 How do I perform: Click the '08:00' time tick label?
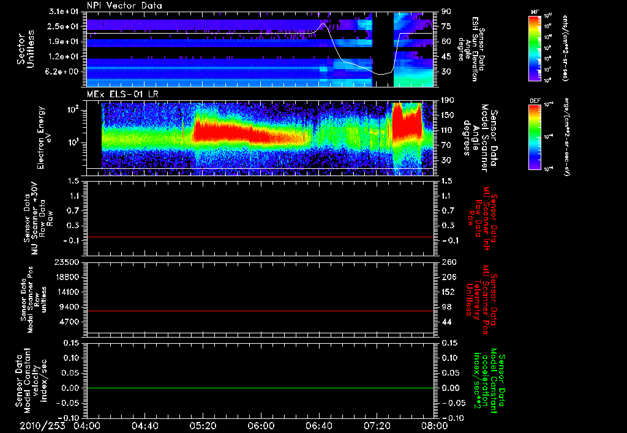coord(435,426)
